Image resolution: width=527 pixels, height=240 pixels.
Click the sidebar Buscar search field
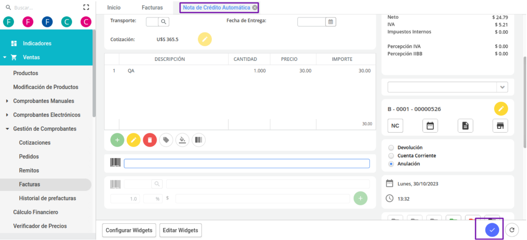point(46,8)
